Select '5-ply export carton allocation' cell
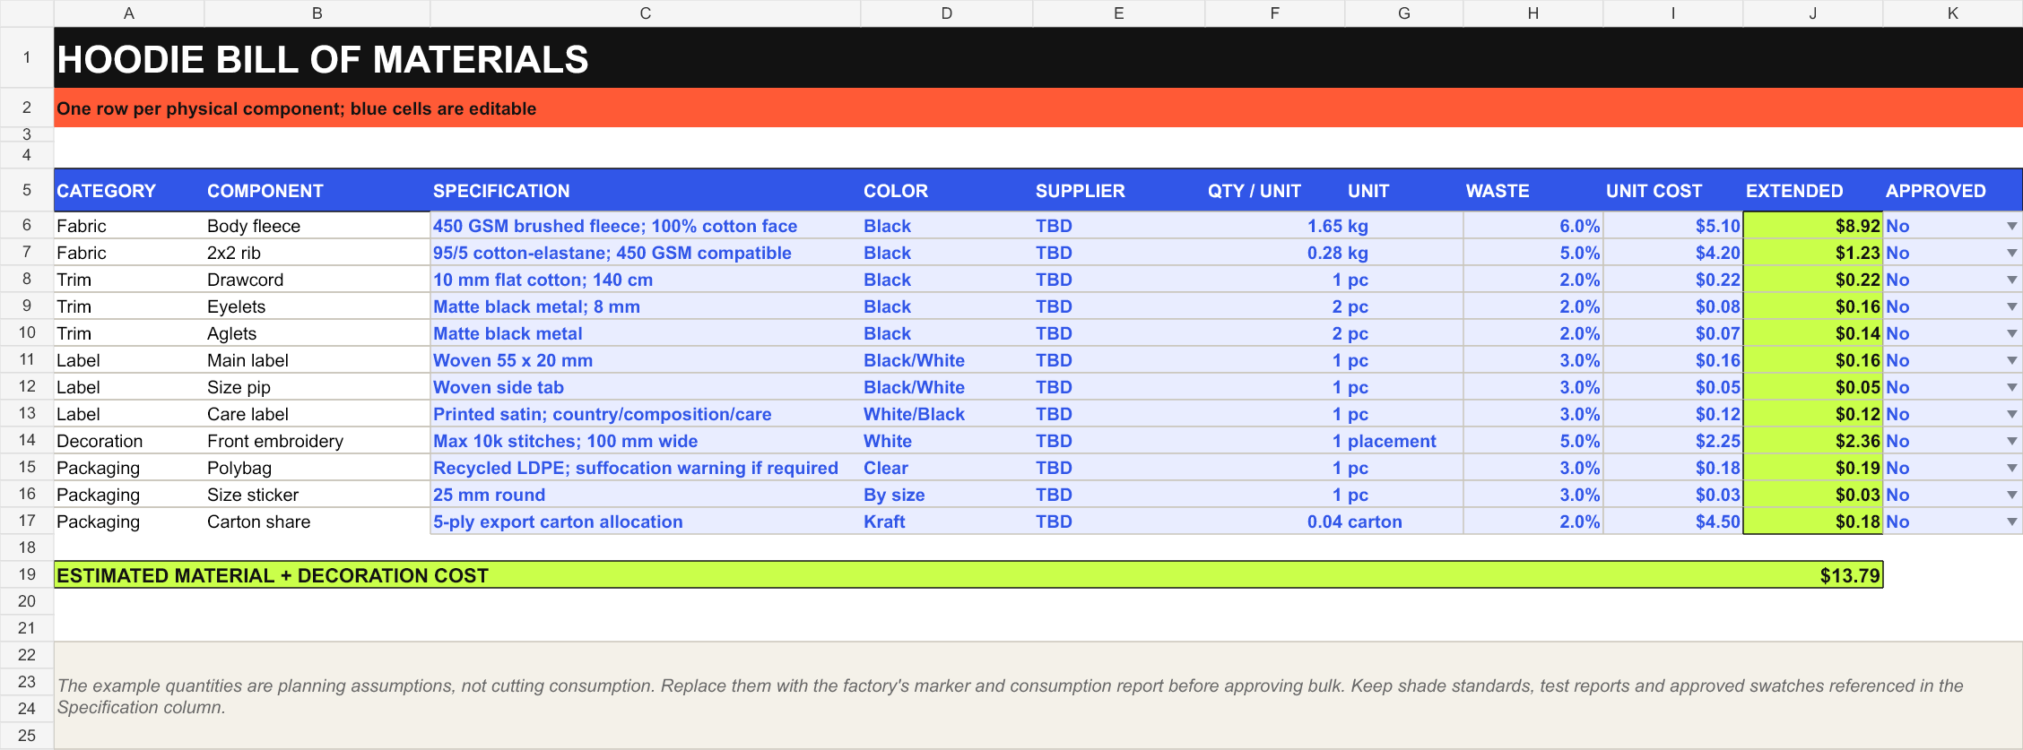 click(646, 522)
